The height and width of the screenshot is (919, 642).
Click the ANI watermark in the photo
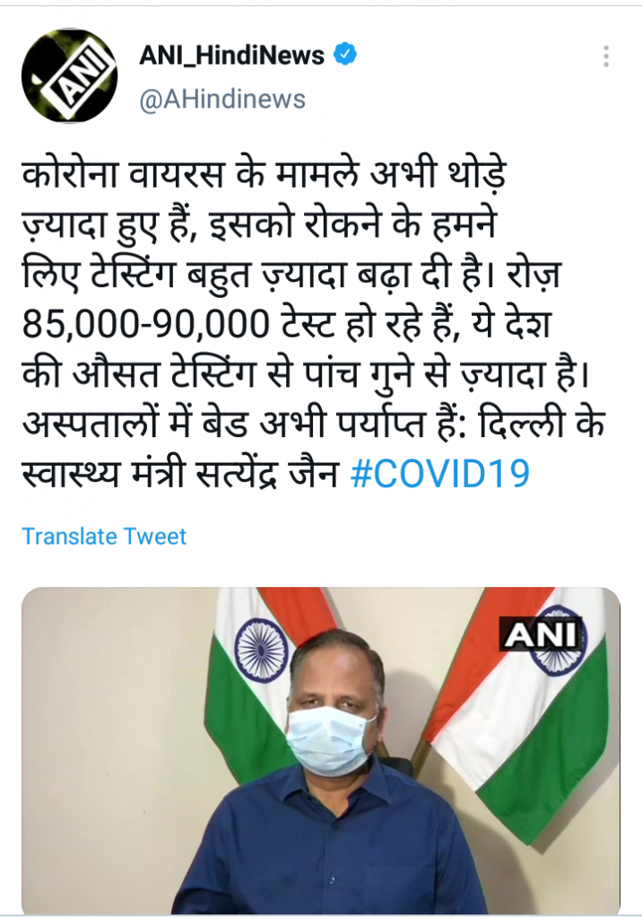pos(540,635)
